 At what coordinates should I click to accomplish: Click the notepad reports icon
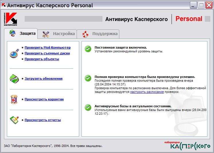[x=14, y=120]
